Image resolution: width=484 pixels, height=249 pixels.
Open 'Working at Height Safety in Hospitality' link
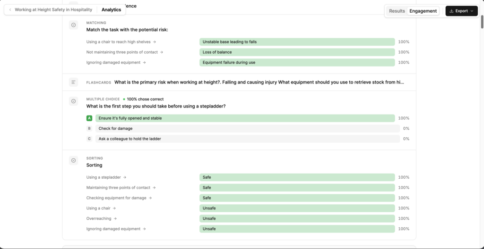point(53,10)
